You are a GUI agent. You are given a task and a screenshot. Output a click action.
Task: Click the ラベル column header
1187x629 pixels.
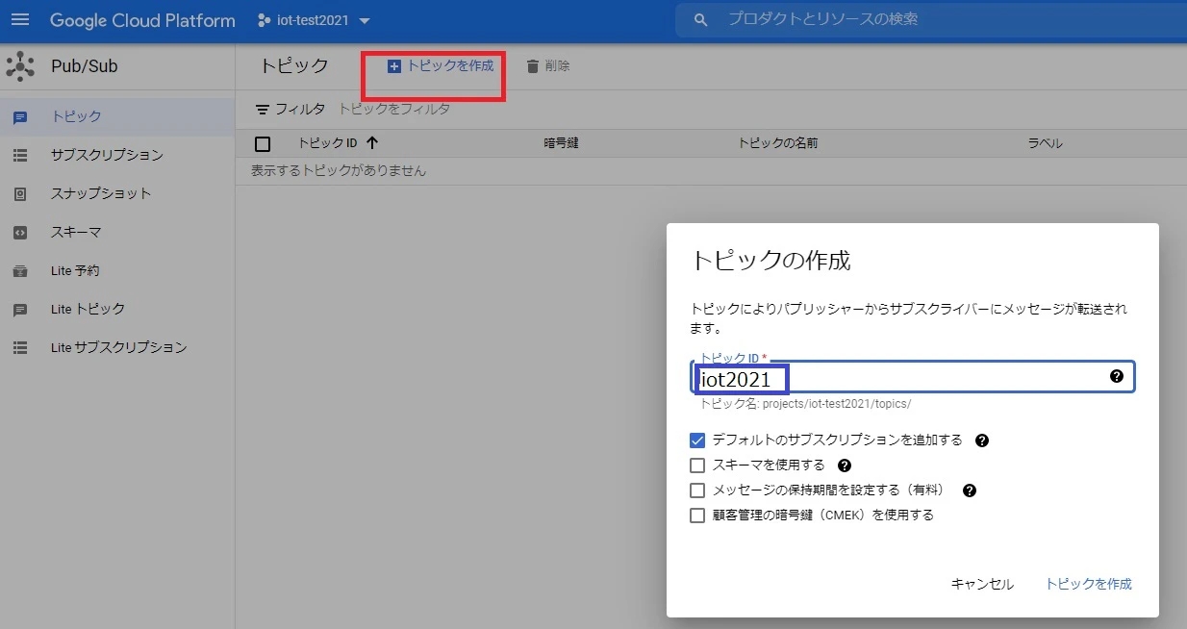[x=1045, y=143]
